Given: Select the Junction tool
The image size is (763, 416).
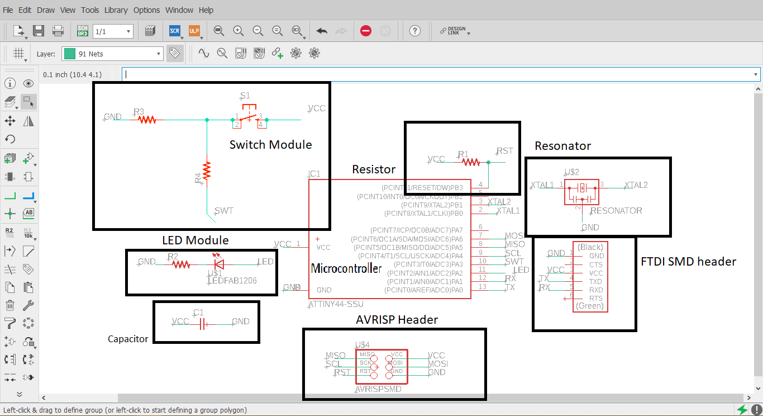Looking at the screenshot, I should (10, 213).
